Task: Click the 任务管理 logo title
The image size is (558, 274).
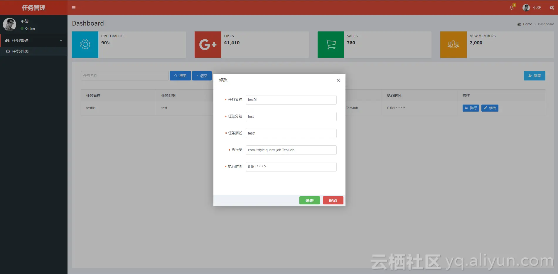Action: pos(34,8)
